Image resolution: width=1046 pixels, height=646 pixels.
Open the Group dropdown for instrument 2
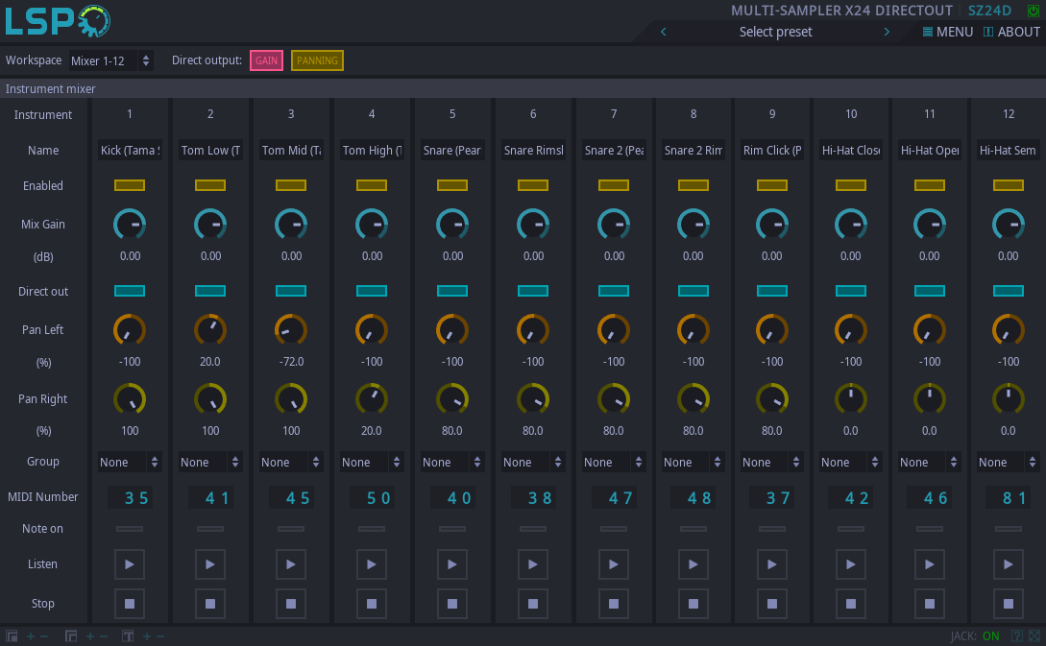(210, 462)
